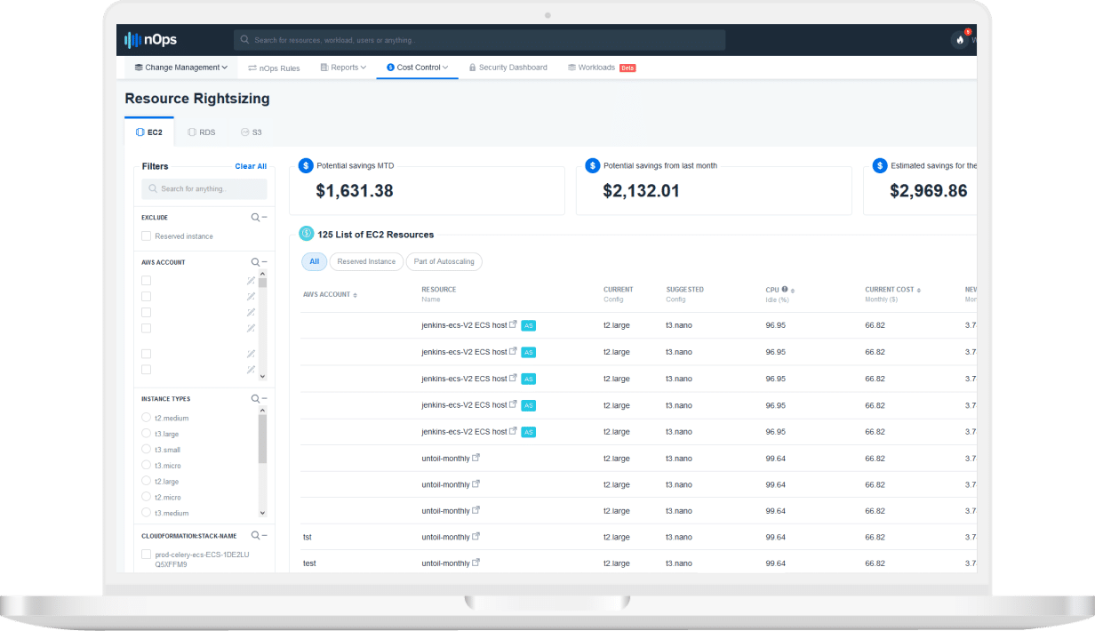
Task: Select the All resources pill
Action: coord(314,261)
